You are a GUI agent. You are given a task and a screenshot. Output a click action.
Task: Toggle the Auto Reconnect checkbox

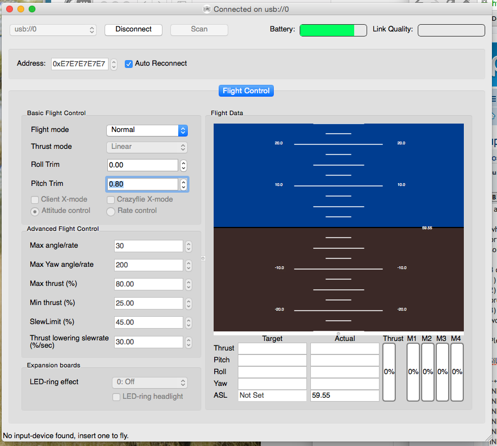tap(129, 63)
